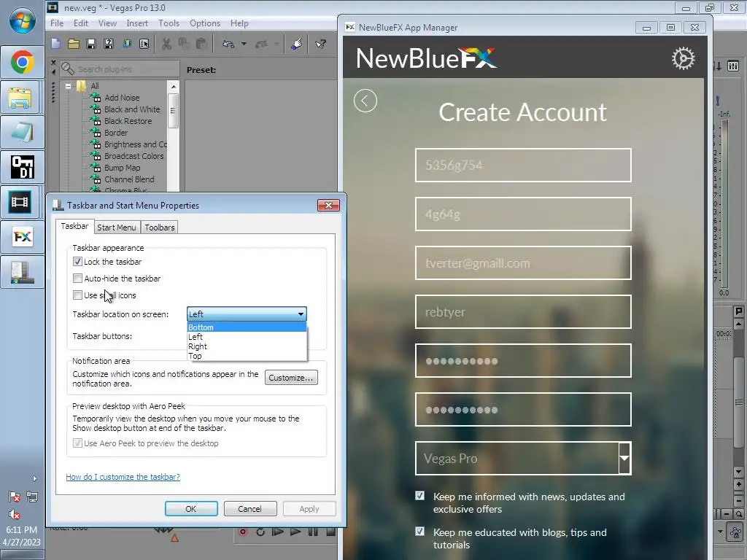Click the Render As icon in Vegas toolbar
The height and width of the screenshot is (560, 747).
point(127,44)
